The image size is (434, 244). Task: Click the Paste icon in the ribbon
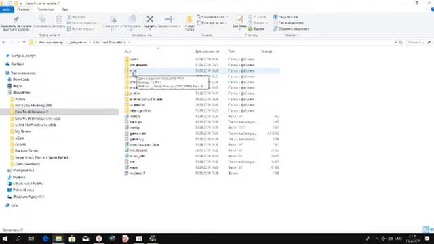pos(59,19)
